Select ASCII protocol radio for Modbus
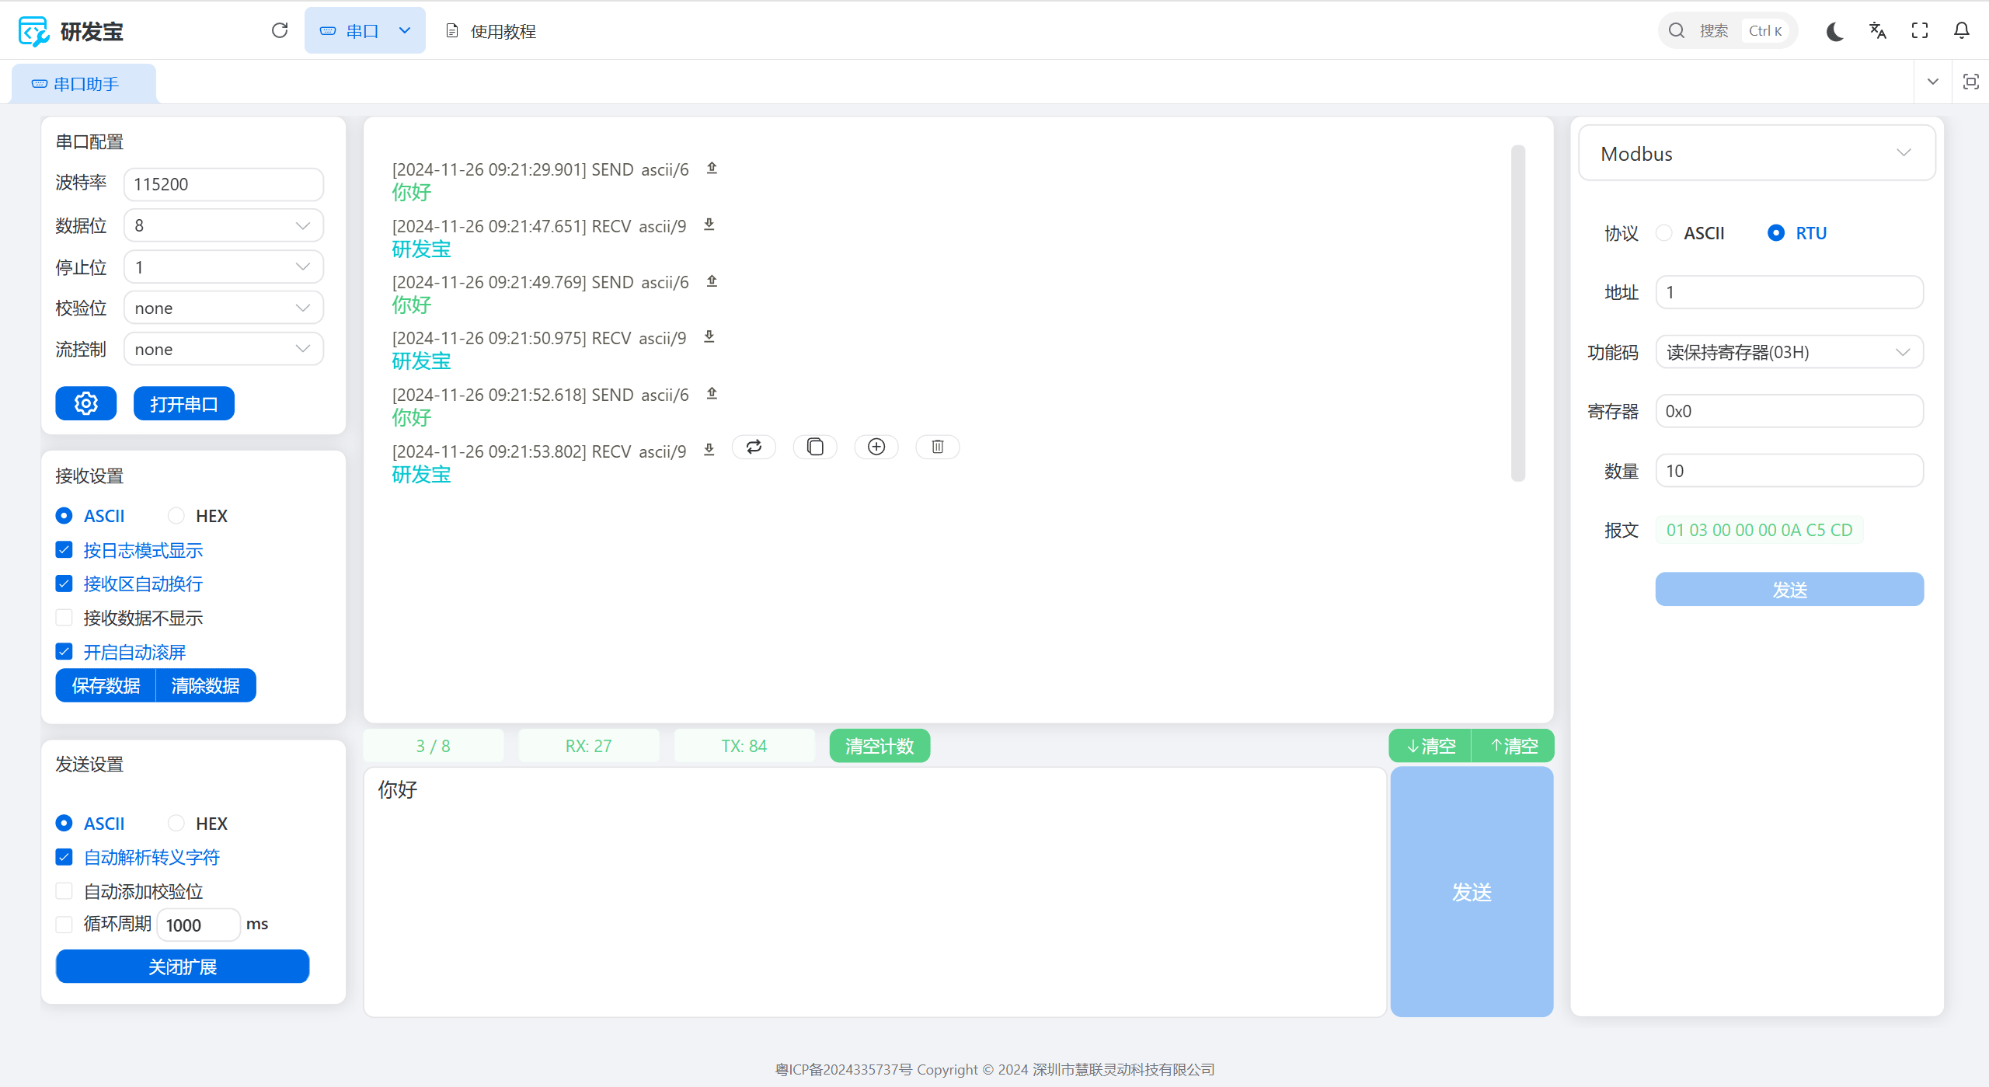This screenshot has height=1087, width=1989. point(1664,233)
